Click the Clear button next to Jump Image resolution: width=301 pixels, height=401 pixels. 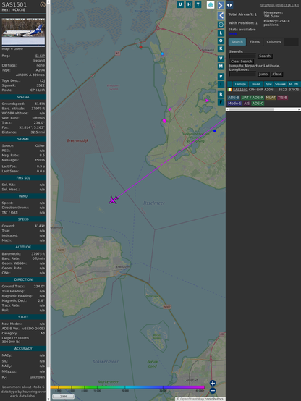276,74
